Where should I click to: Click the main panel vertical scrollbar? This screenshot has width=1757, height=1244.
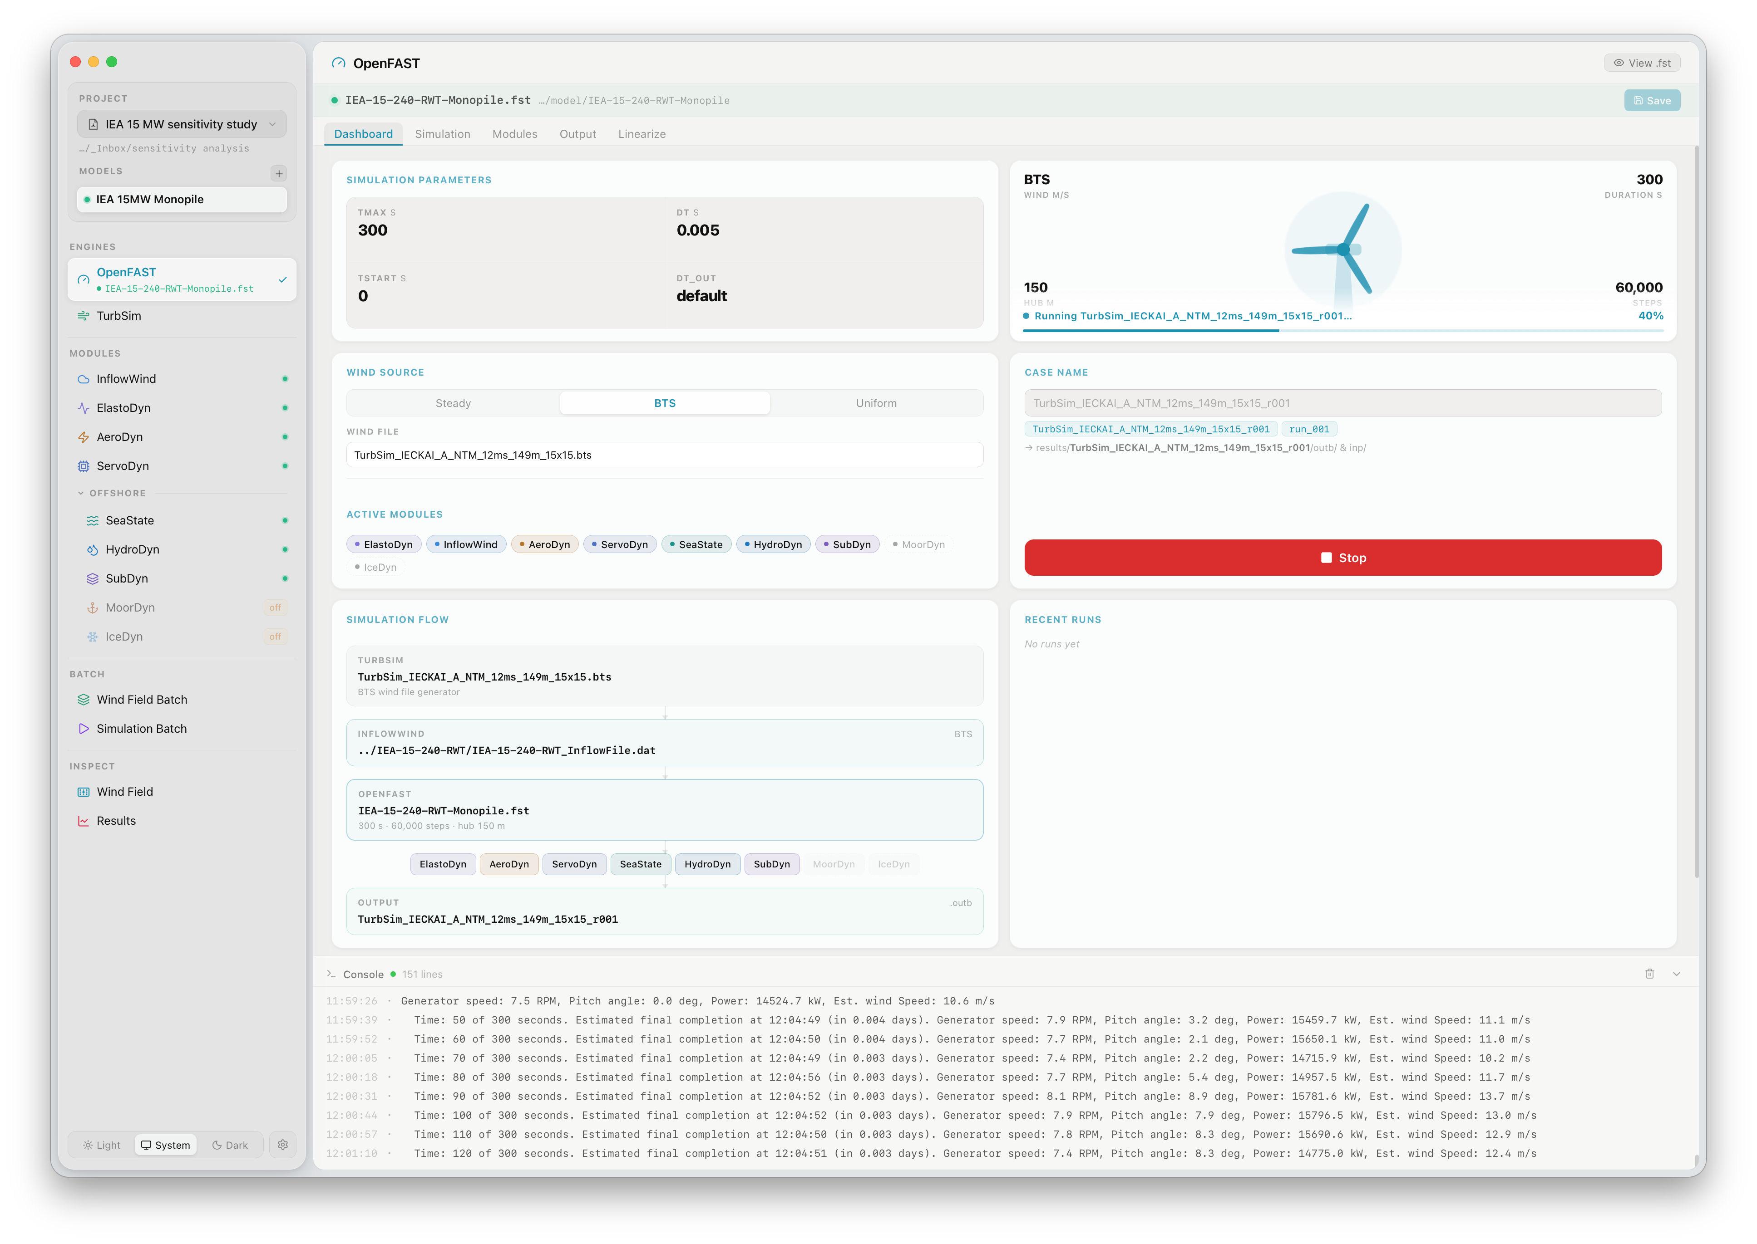(x=1697, y=512)
